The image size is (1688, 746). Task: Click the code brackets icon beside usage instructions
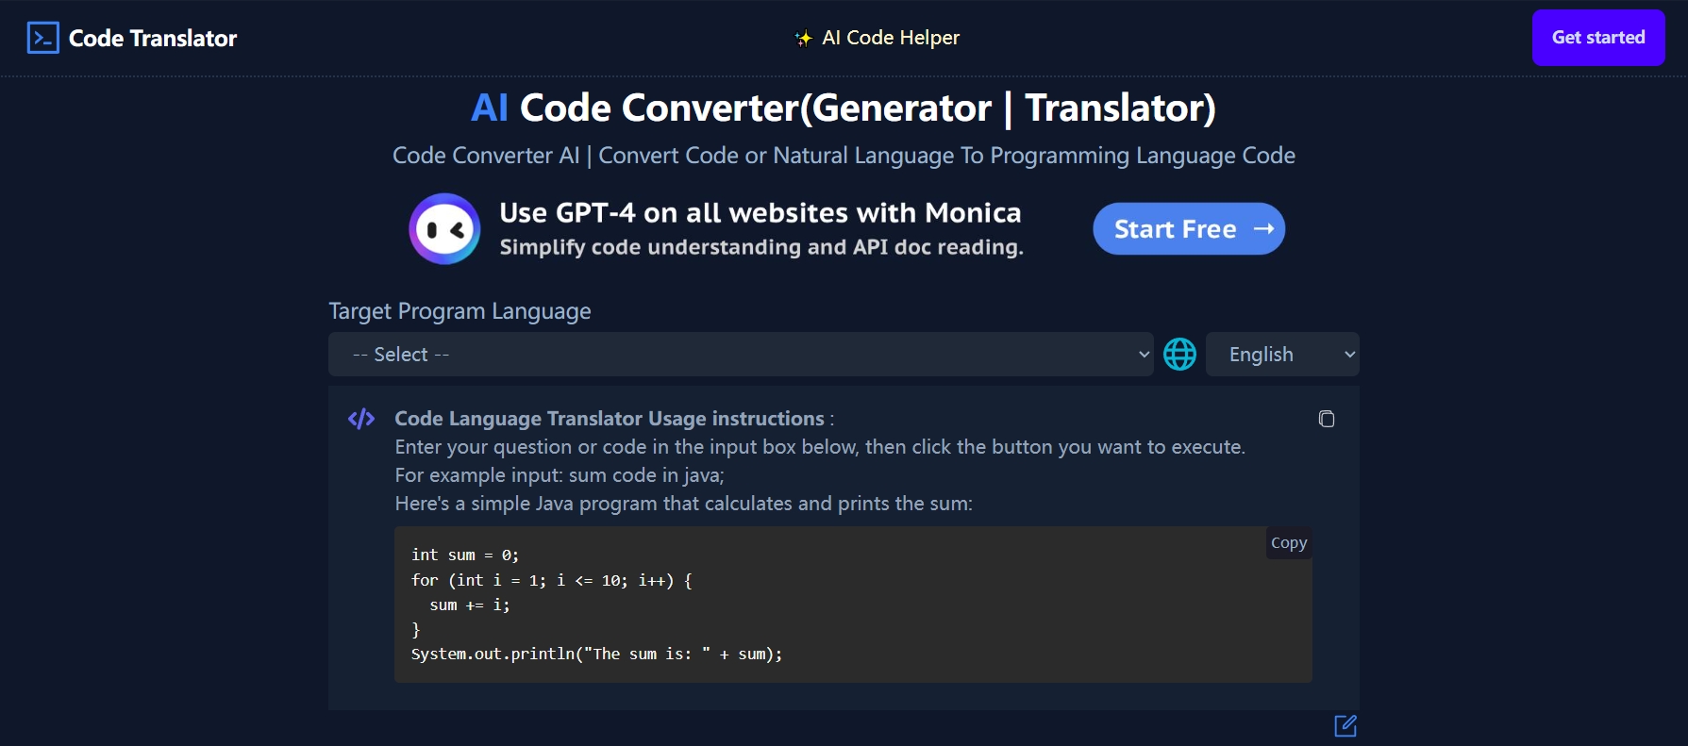pos(361,419)
